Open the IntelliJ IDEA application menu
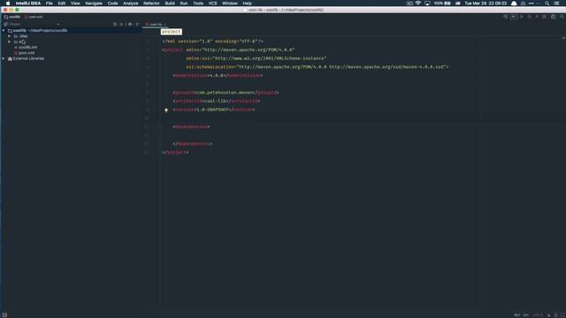The height and width of the screenshot is (318, 566). coord(28,4)
